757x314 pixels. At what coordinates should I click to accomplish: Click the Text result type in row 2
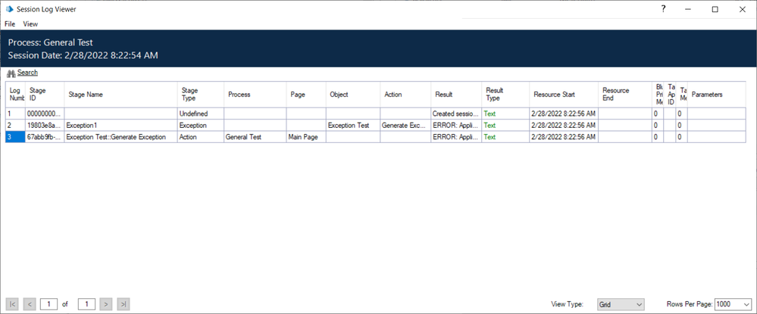pos(505,126)
